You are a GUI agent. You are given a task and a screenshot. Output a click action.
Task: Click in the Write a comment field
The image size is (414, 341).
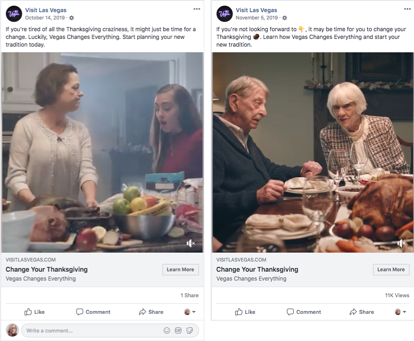[x=89, y=330]
